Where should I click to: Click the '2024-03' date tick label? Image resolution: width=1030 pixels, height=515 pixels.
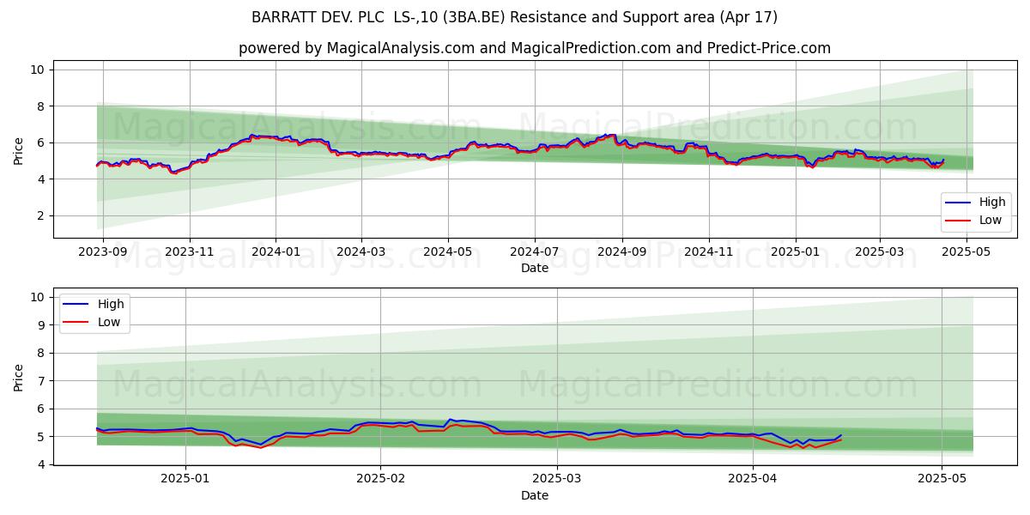(360, 253)
